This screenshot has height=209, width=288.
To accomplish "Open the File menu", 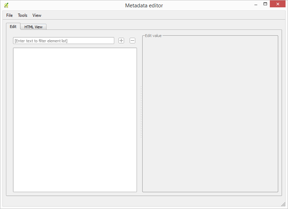I will (9, 15).
